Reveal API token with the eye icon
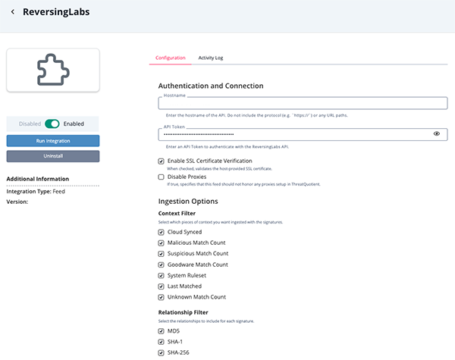Screen dimensions: 455x360 point(437,133)
